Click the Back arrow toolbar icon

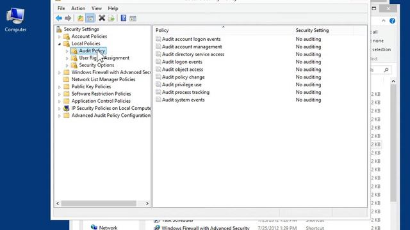[x=59, y=19]
